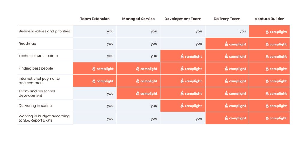Click camplight logo in Delivery Team Working in budget row
The width and height of the screenshot is (307, 141).
[235, 118]
